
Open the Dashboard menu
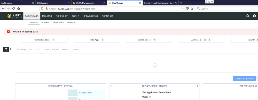[x=32, y=16]
